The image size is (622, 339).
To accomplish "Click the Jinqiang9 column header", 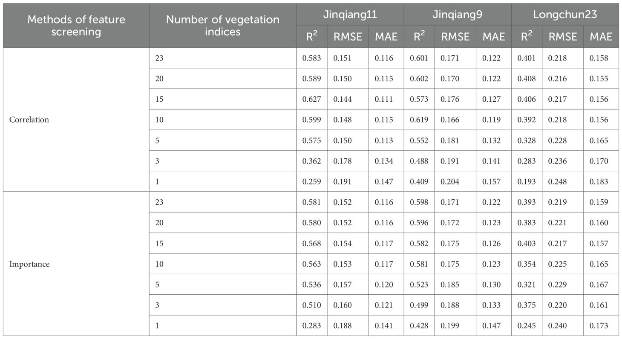I will pyautogui.click(x=457, y=15).
